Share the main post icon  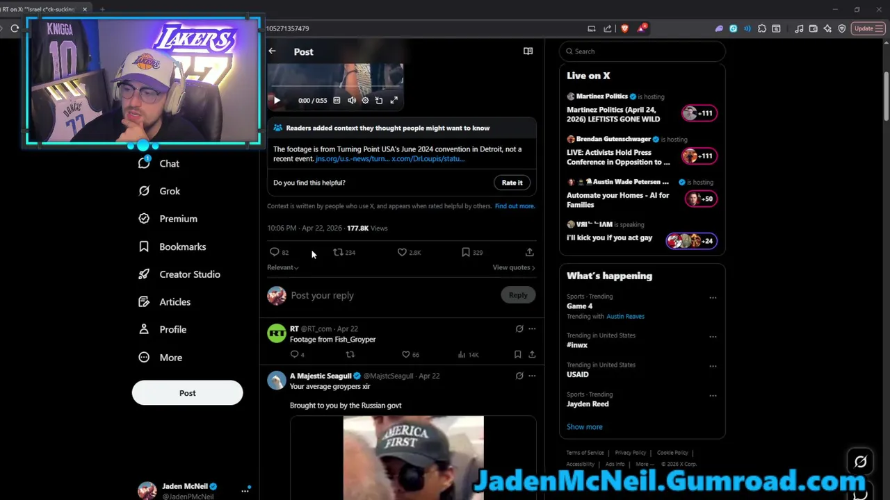pyautogui.click(x=529, y=252)
